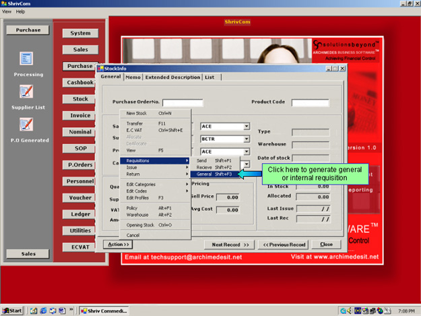Open the Ledger module
Image resolution: width=421 pixels, height=316 pixels.
pyautogui.click(x=79, y=214)
